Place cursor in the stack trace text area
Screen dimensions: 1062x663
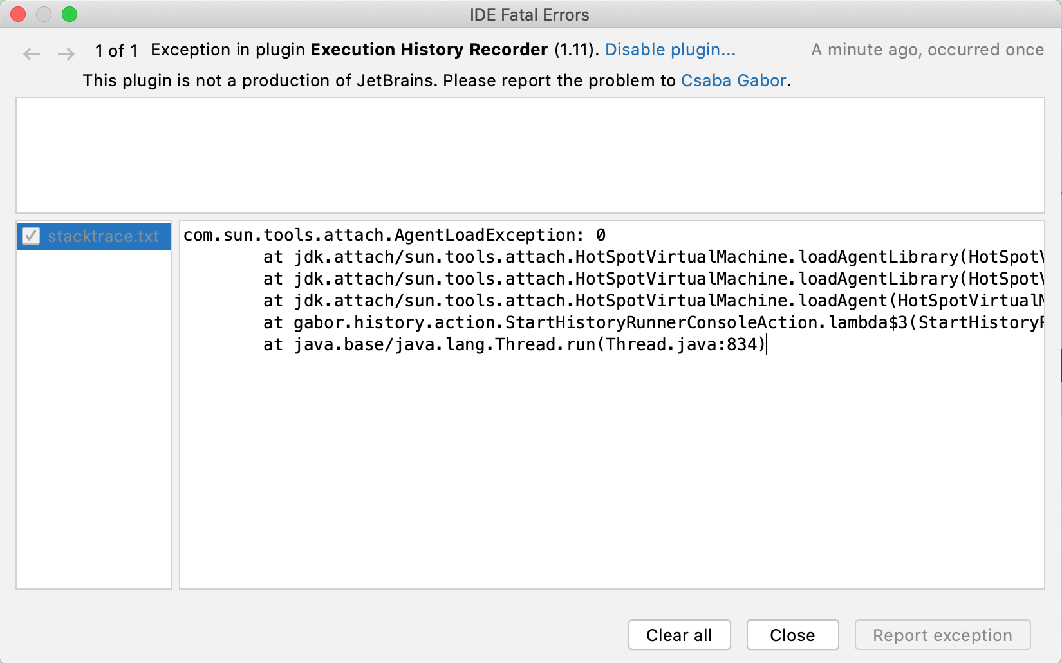[579, 451]
